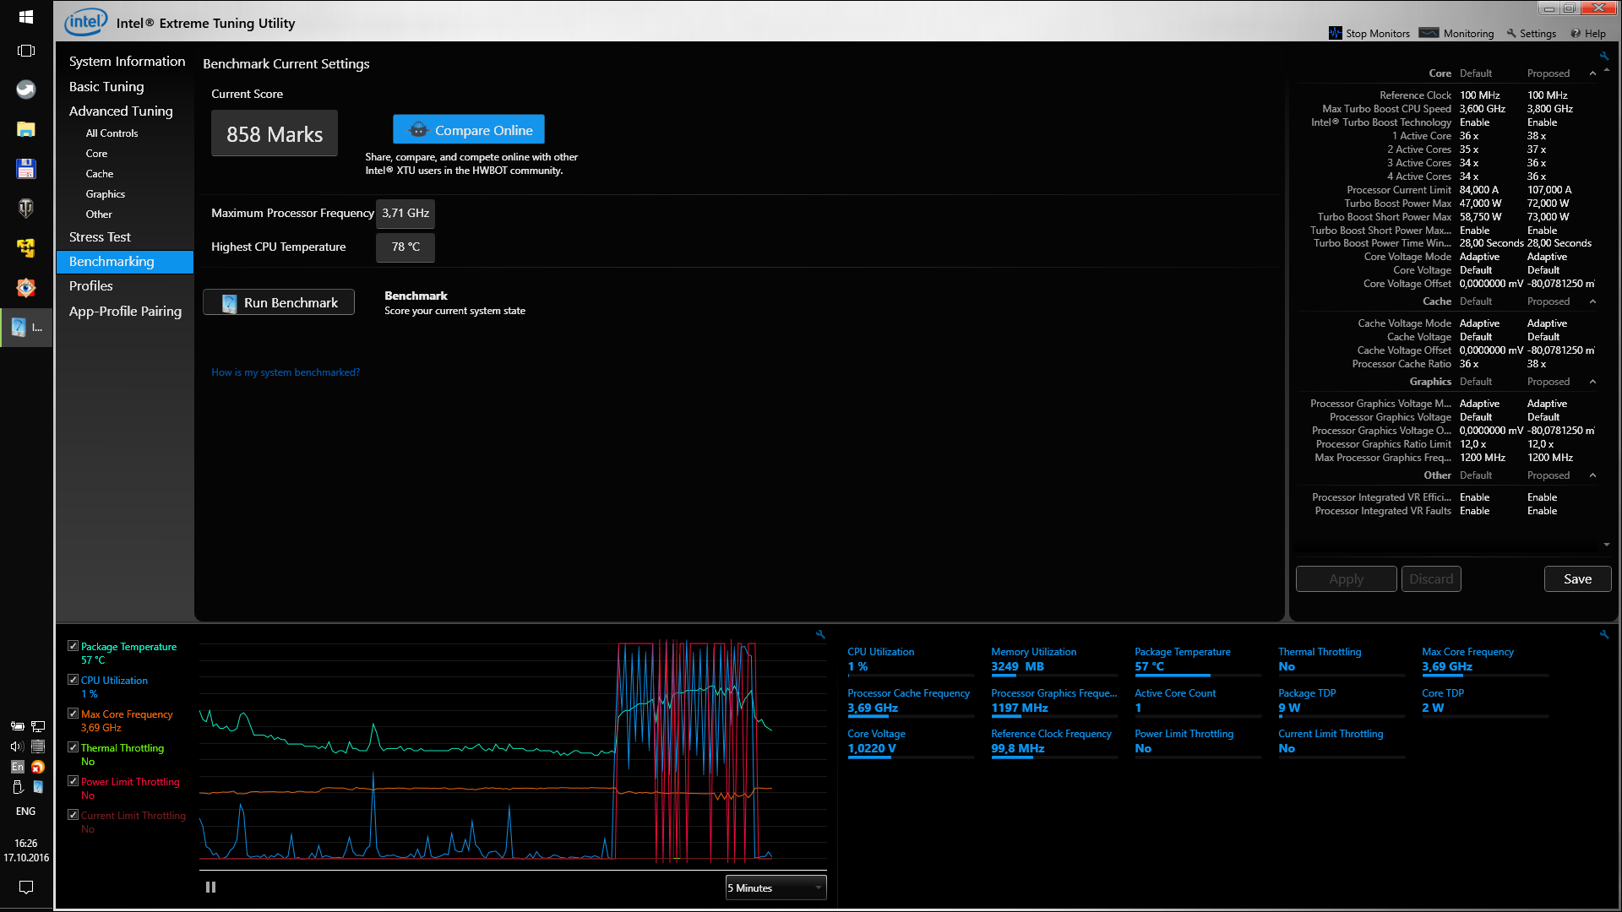
Task: Click the monitor panel wrench icon
Action: [1603, 634]
